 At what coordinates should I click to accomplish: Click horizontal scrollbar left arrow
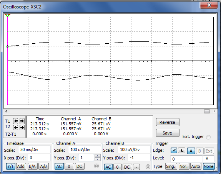pyautogui.click(x=6, y=111)
